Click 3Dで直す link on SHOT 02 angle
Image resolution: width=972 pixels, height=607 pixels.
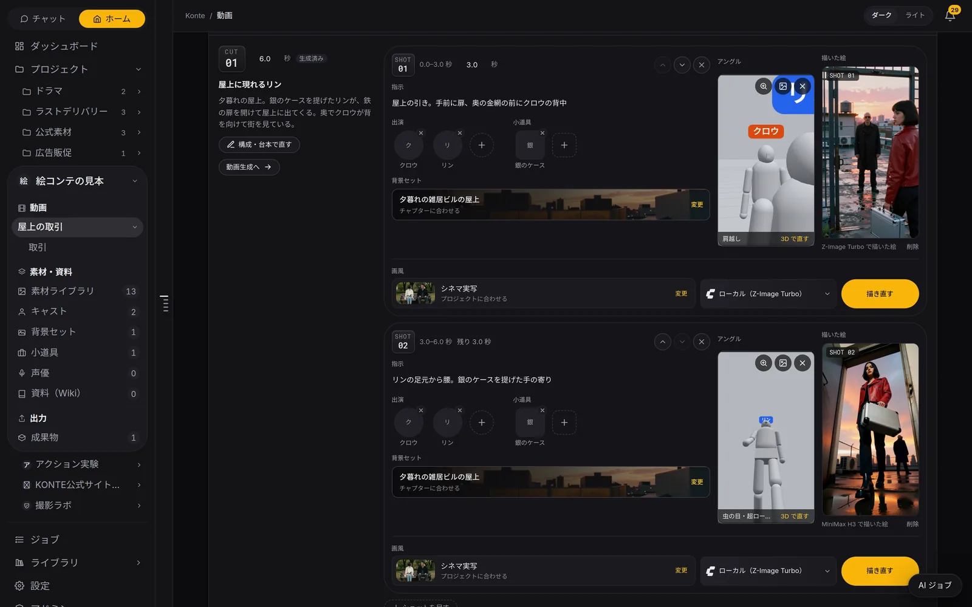[795, 516]
